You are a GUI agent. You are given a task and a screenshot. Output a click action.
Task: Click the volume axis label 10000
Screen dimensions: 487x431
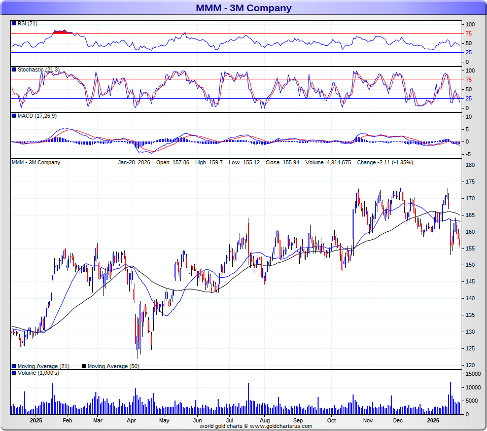pyautogui.click(x=473, y=387)
